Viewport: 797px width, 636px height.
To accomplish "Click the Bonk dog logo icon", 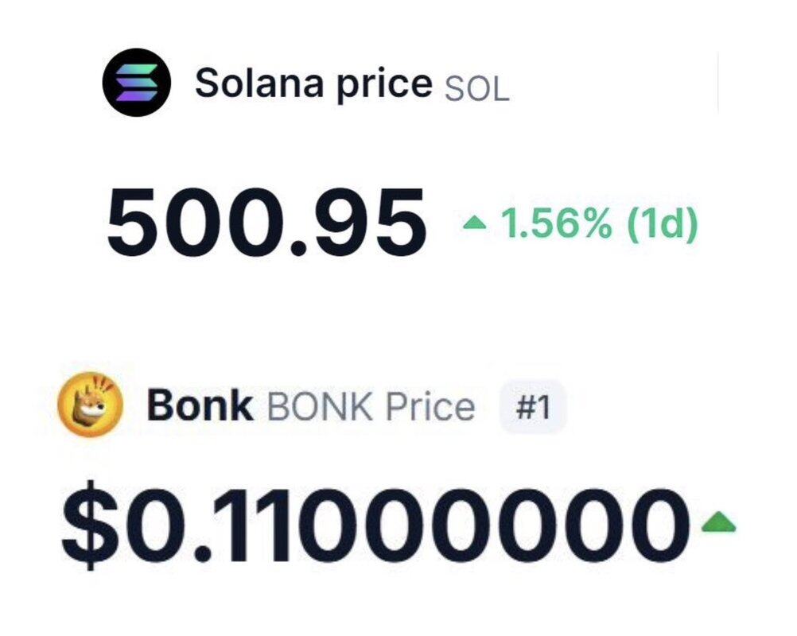I will pos(91,408).
